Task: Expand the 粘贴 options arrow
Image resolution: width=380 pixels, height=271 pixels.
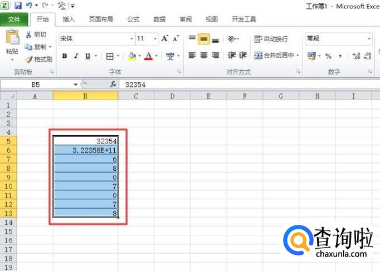Action: tap(12, 60)
